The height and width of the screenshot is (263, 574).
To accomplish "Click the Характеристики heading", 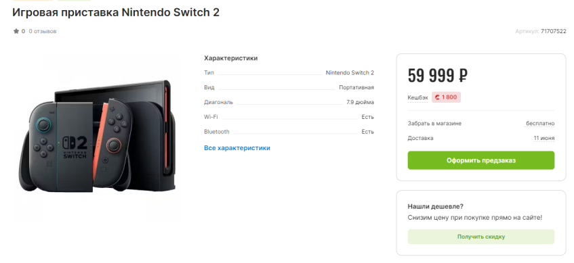I will point(230,58).
